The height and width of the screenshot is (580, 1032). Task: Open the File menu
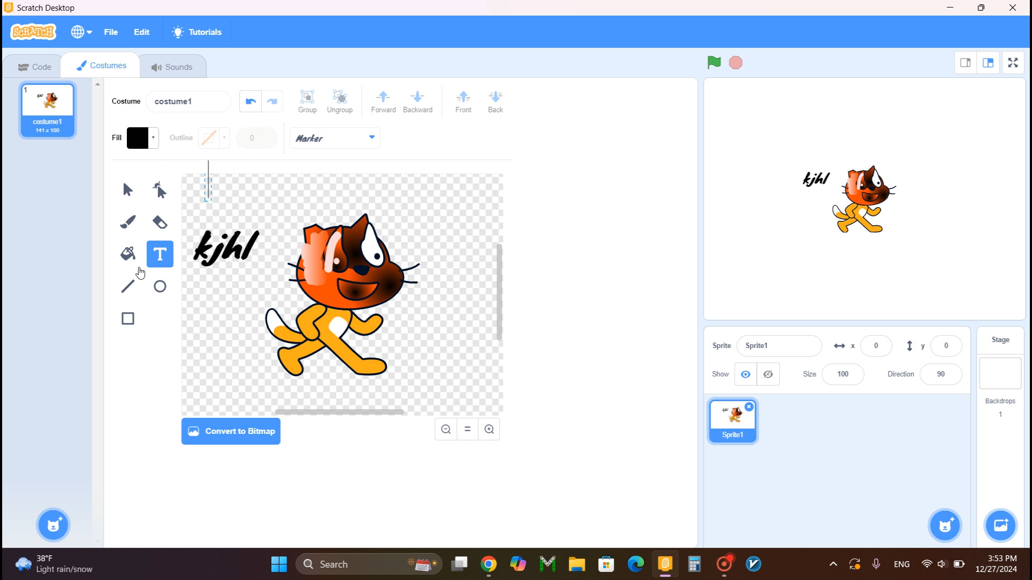coord(111,32)
